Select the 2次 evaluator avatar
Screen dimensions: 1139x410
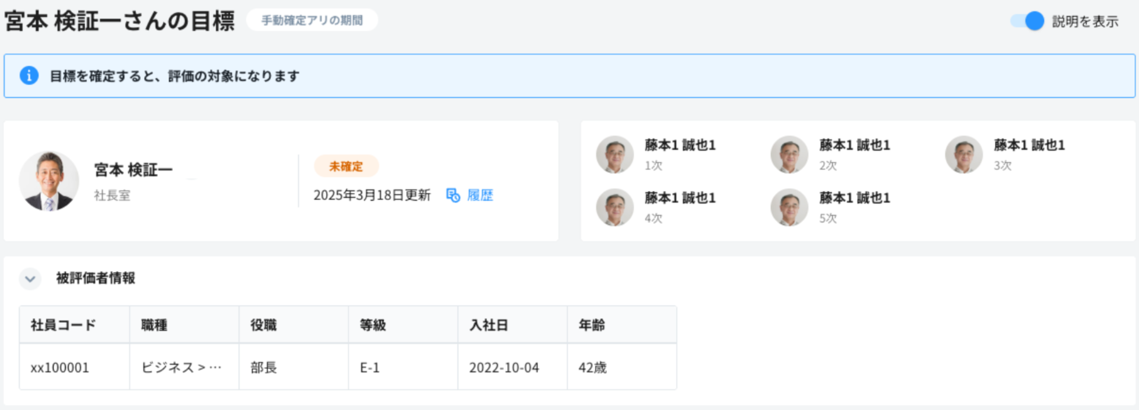(x=789, y=154)
